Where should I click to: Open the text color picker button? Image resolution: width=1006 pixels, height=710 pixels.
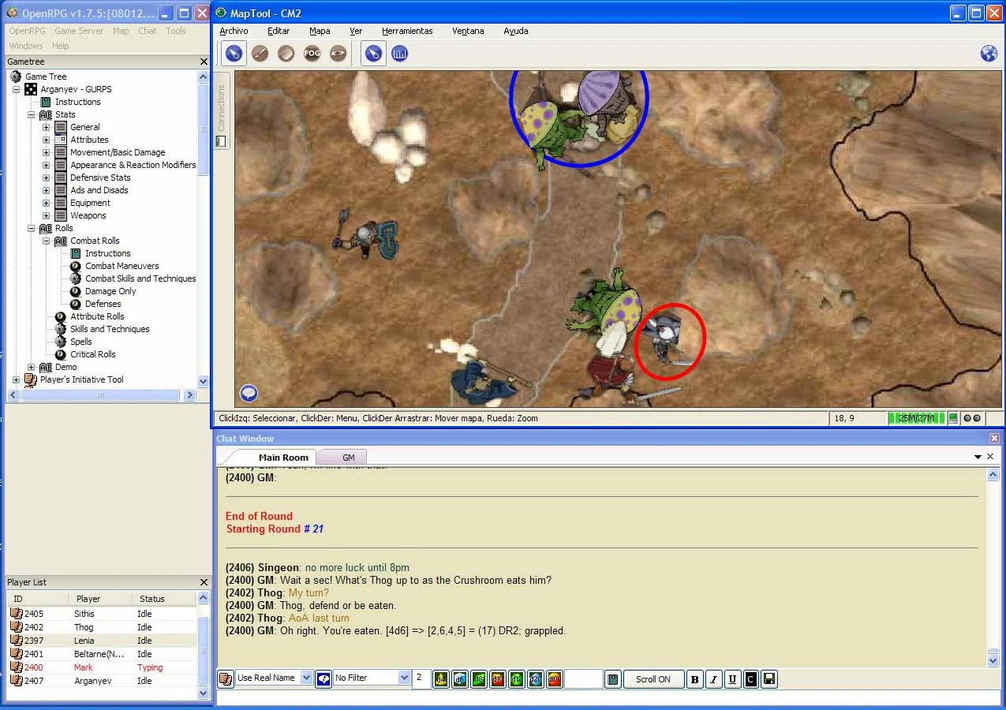pyautogui.click(x=750, y=678)
